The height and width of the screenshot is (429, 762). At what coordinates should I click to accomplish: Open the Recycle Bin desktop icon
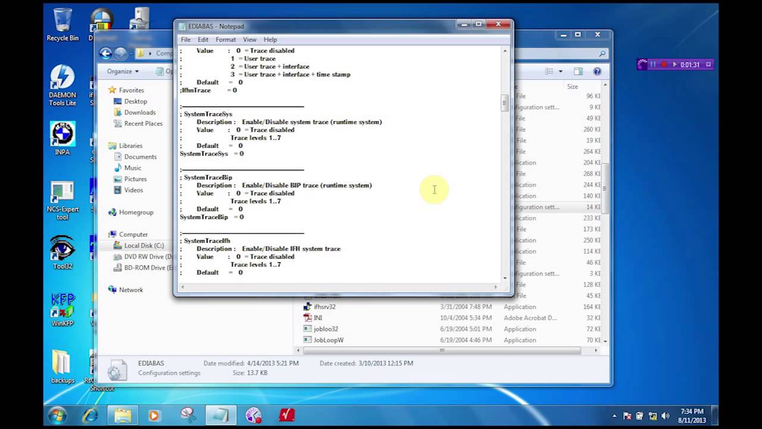(x=63, y=25)
